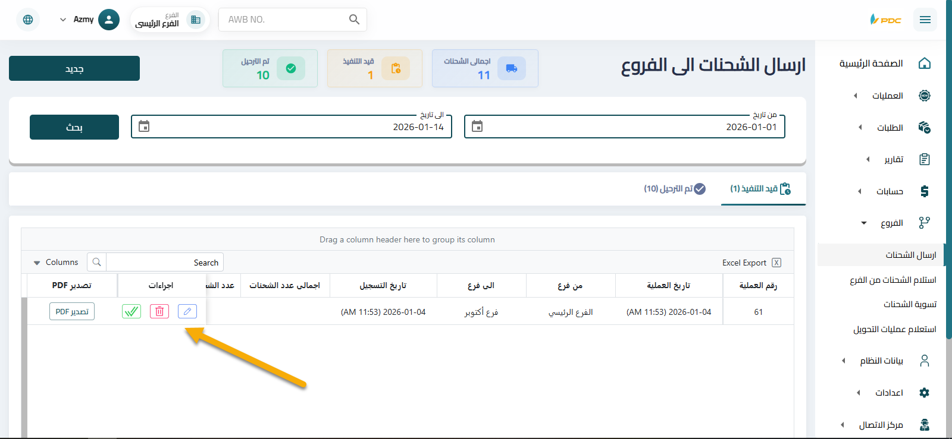Click the Azmy user avatar icon
Screen dimensions: 952x439
(108, 20)
